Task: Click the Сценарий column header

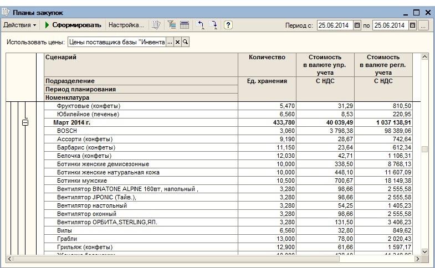Action: point(141,65)
